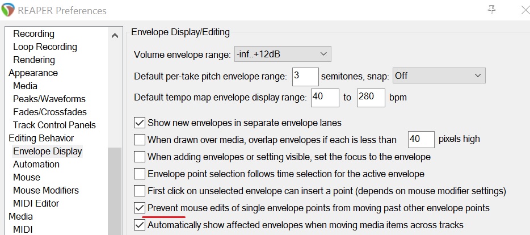Click the overlap pixels high input field

pyautogui.click(x=420, y=139)
